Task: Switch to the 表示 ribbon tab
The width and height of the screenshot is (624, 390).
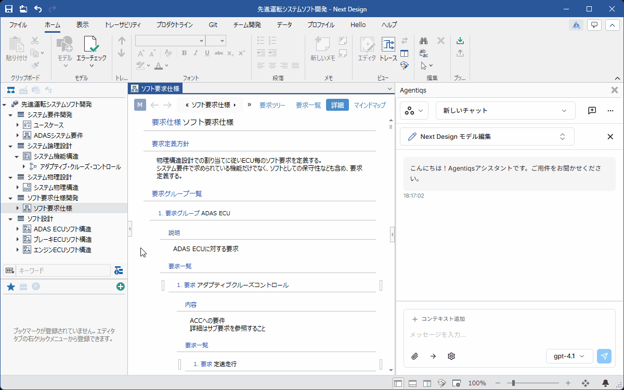Action: tap(82, 25)
